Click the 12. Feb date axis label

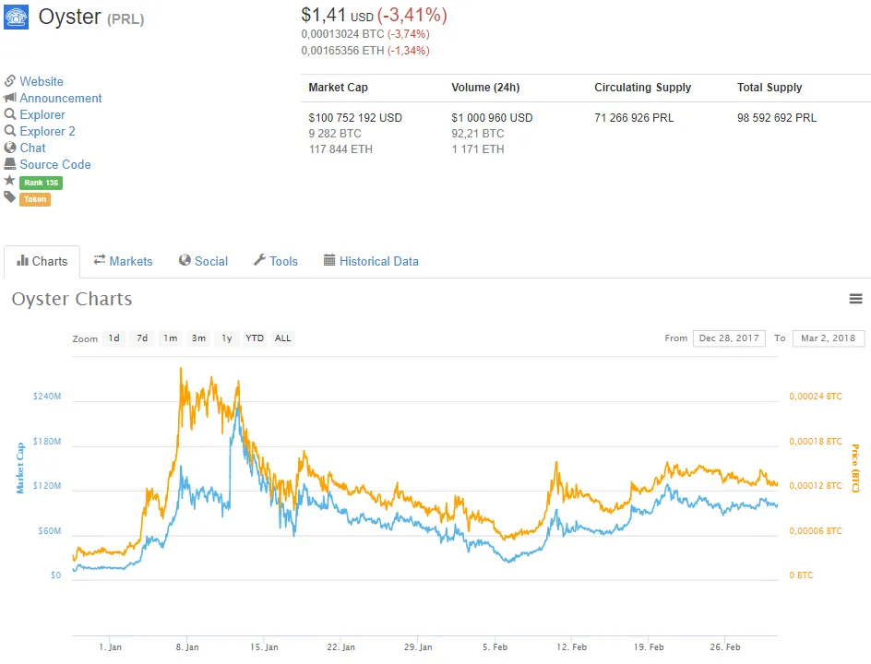572,646
